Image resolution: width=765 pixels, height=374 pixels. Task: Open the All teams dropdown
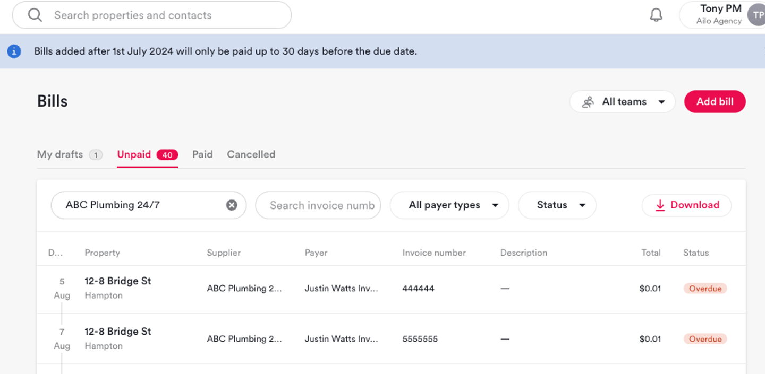623,102
